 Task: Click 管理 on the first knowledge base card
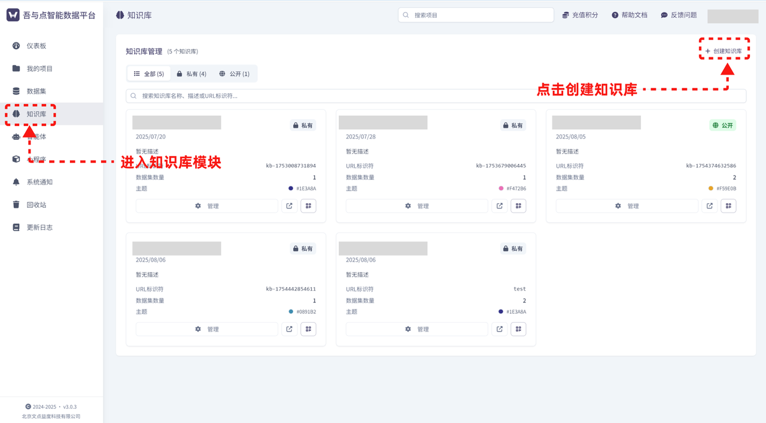coord(206,206)
